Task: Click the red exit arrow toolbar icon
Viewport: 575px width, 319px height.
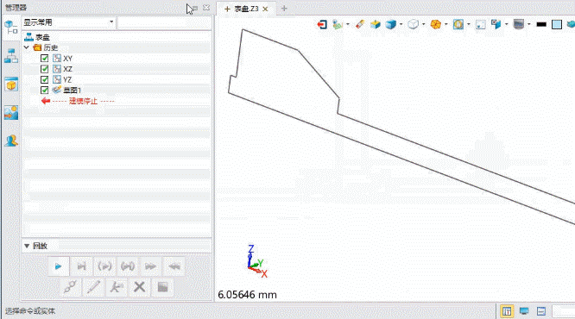Action: (x=322, y=24)
